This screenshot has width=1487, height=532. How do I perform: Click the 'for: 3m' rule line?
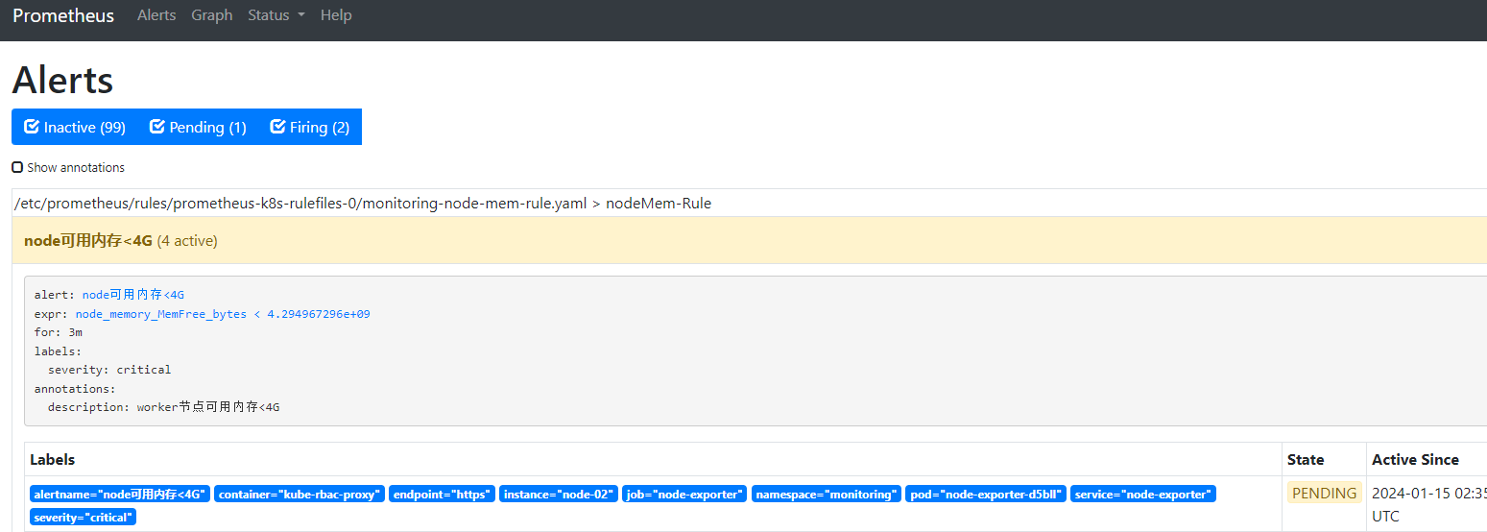pos(59,332)
